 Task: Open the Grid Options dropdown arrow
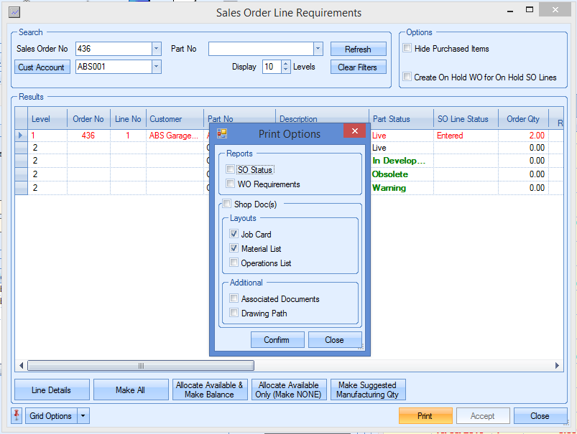tap(83, 416)
